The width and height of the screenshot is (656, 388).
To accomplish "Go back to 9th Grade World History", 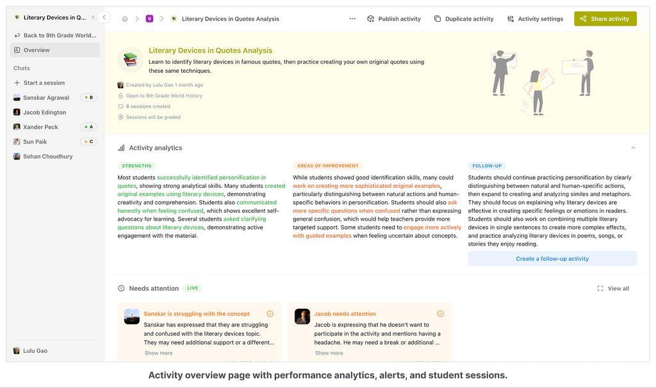I will 55,36.
